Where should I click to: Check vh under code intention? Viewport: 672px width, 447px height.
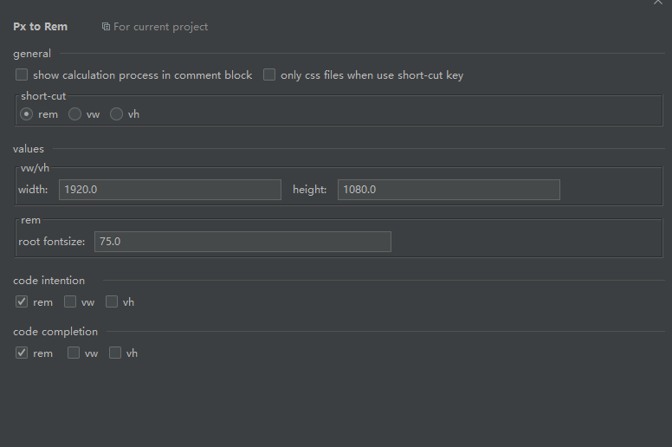pyautogui.click(x=112, y=302)
